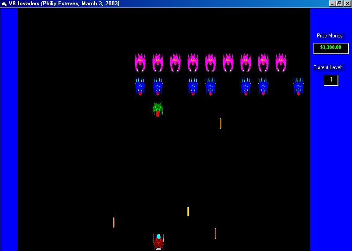Click the last pink invader on the right
352x251 pixels.
tap(281, 63)
